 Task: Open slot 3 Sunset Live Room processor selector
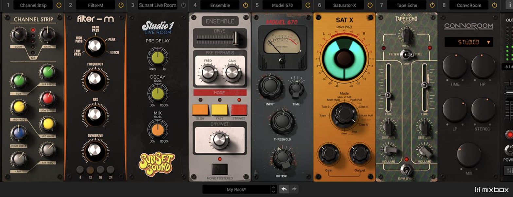pyautogui.click(x=157, y=5)
